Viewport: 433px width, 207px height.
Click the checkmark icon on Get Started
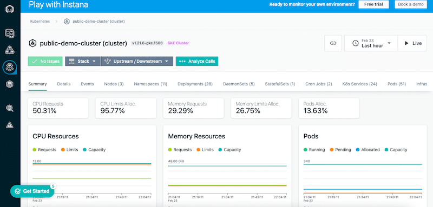pos(17,191)
